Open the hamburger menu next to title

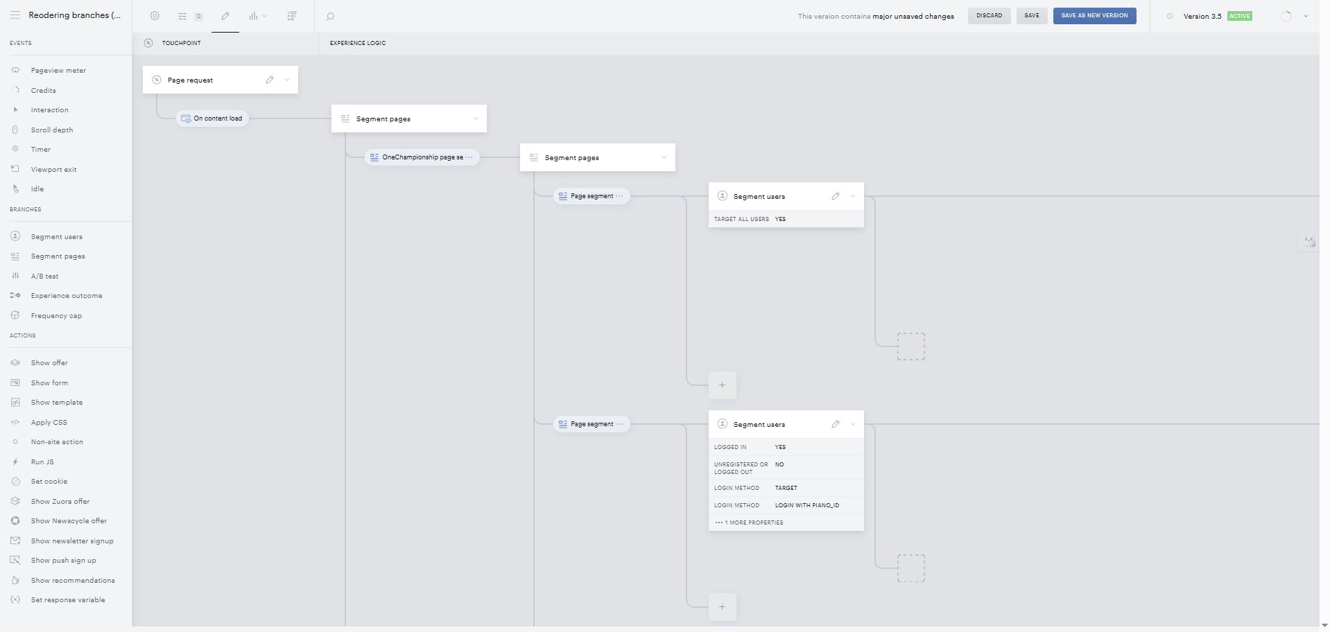(x=15, y=15)
